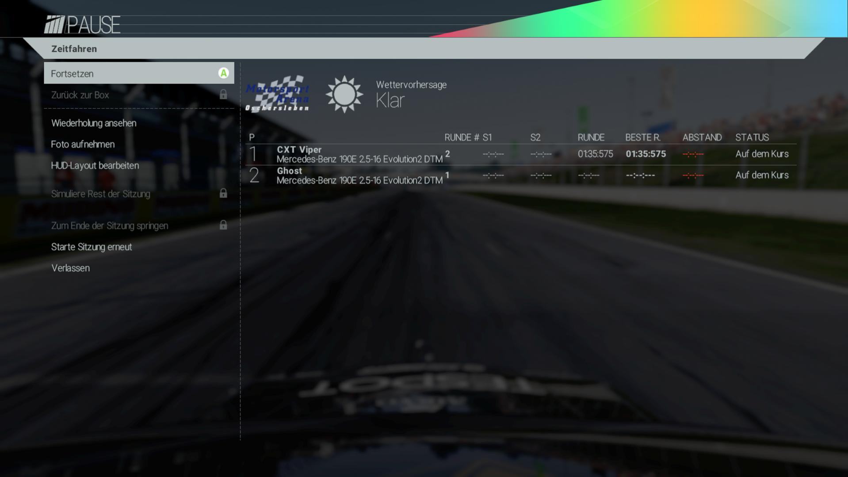The image size is (848, 477).
Task: Click the sun weather icon
Action: tap(344, 94)
